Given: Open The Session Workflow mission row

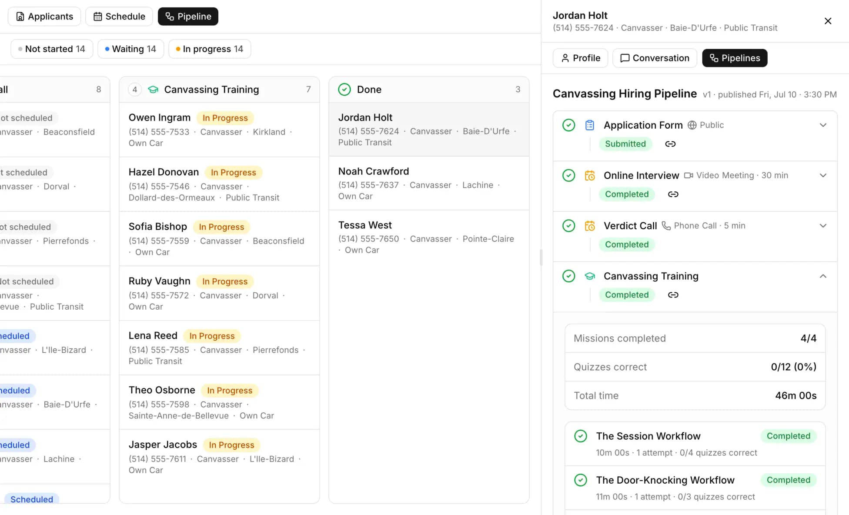Looking at the screenshot, I should tap(695, 444).
